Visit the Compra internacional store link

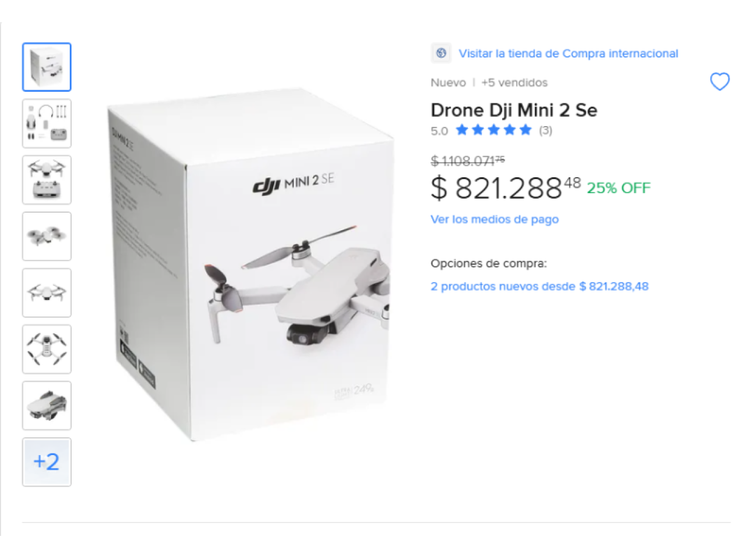tap(568, 53)
